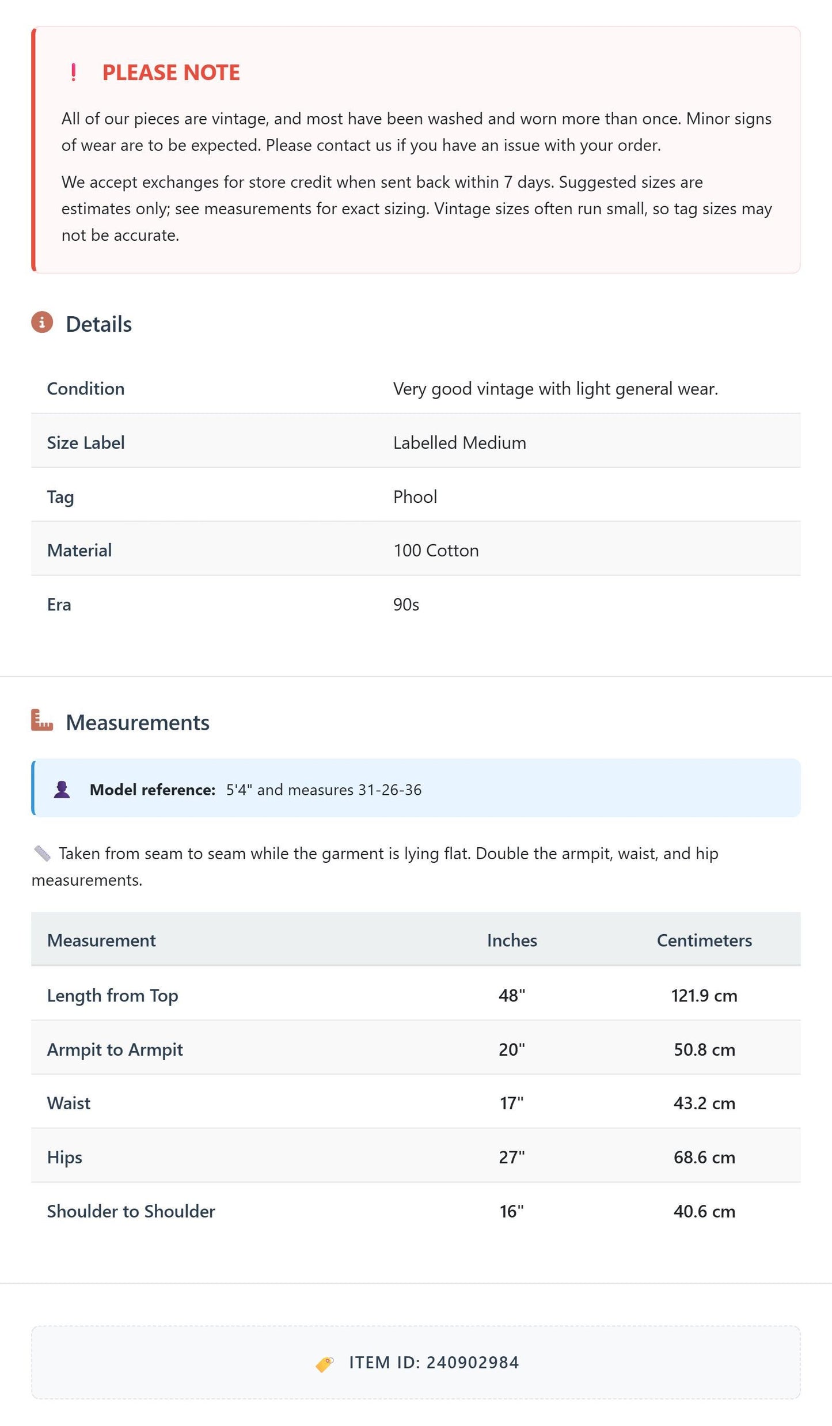Click the model reference person icon
Viewport: 832px width, 1426px height.
62,790
